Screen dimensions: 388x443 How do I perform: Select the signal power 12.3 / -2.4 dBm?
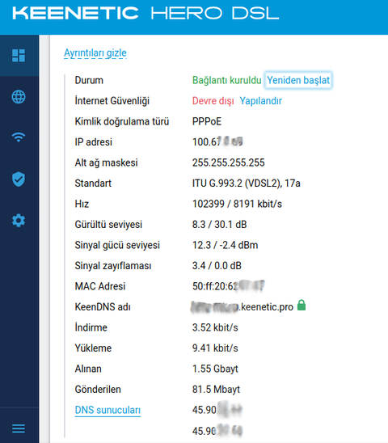click(226, 245)
